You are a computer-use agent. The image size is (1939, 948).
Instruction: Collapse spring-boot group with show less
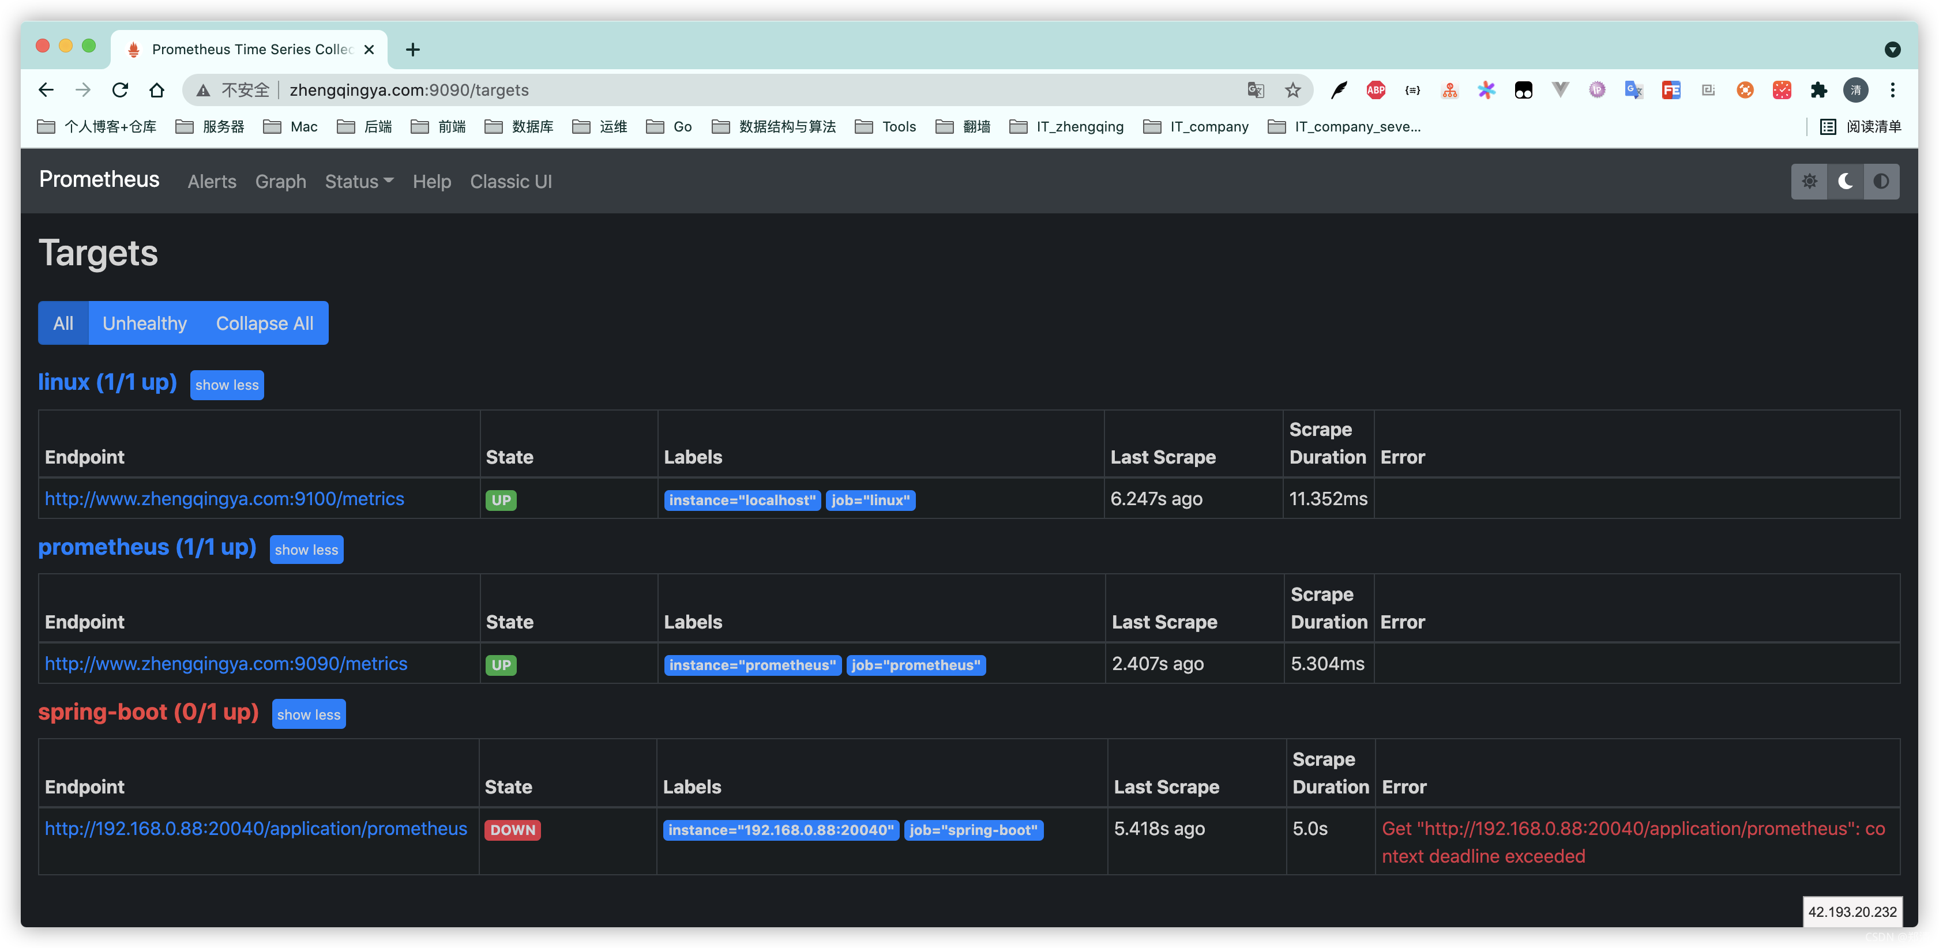click(309, 714)
